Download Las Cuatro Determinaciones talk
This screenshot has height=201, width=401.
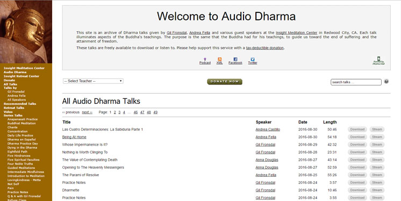pyautogui.click(x=357, y=130)
